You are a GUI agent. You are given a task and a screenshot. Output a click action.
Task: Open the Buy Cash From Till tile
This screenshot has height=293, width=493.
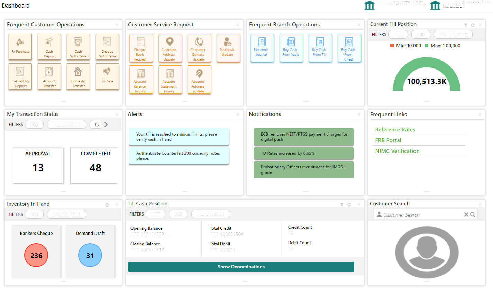tap(320, 48)
